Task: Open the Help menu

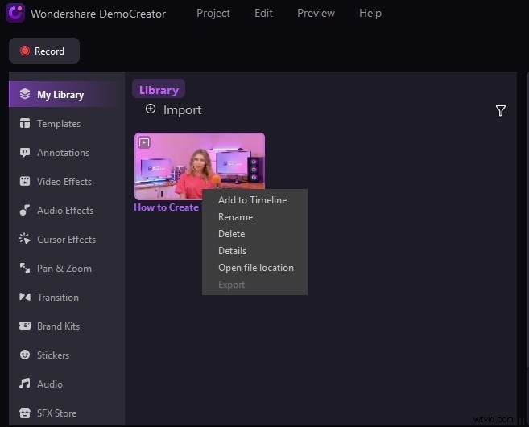Action: (370, 13)
